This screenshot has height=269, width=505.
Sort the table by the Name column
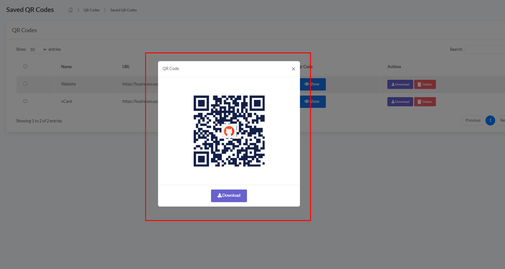coord(66,67)
